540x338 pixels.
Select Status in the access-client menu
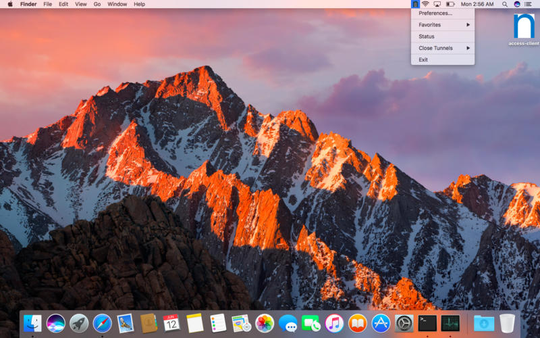click(443, 37)
